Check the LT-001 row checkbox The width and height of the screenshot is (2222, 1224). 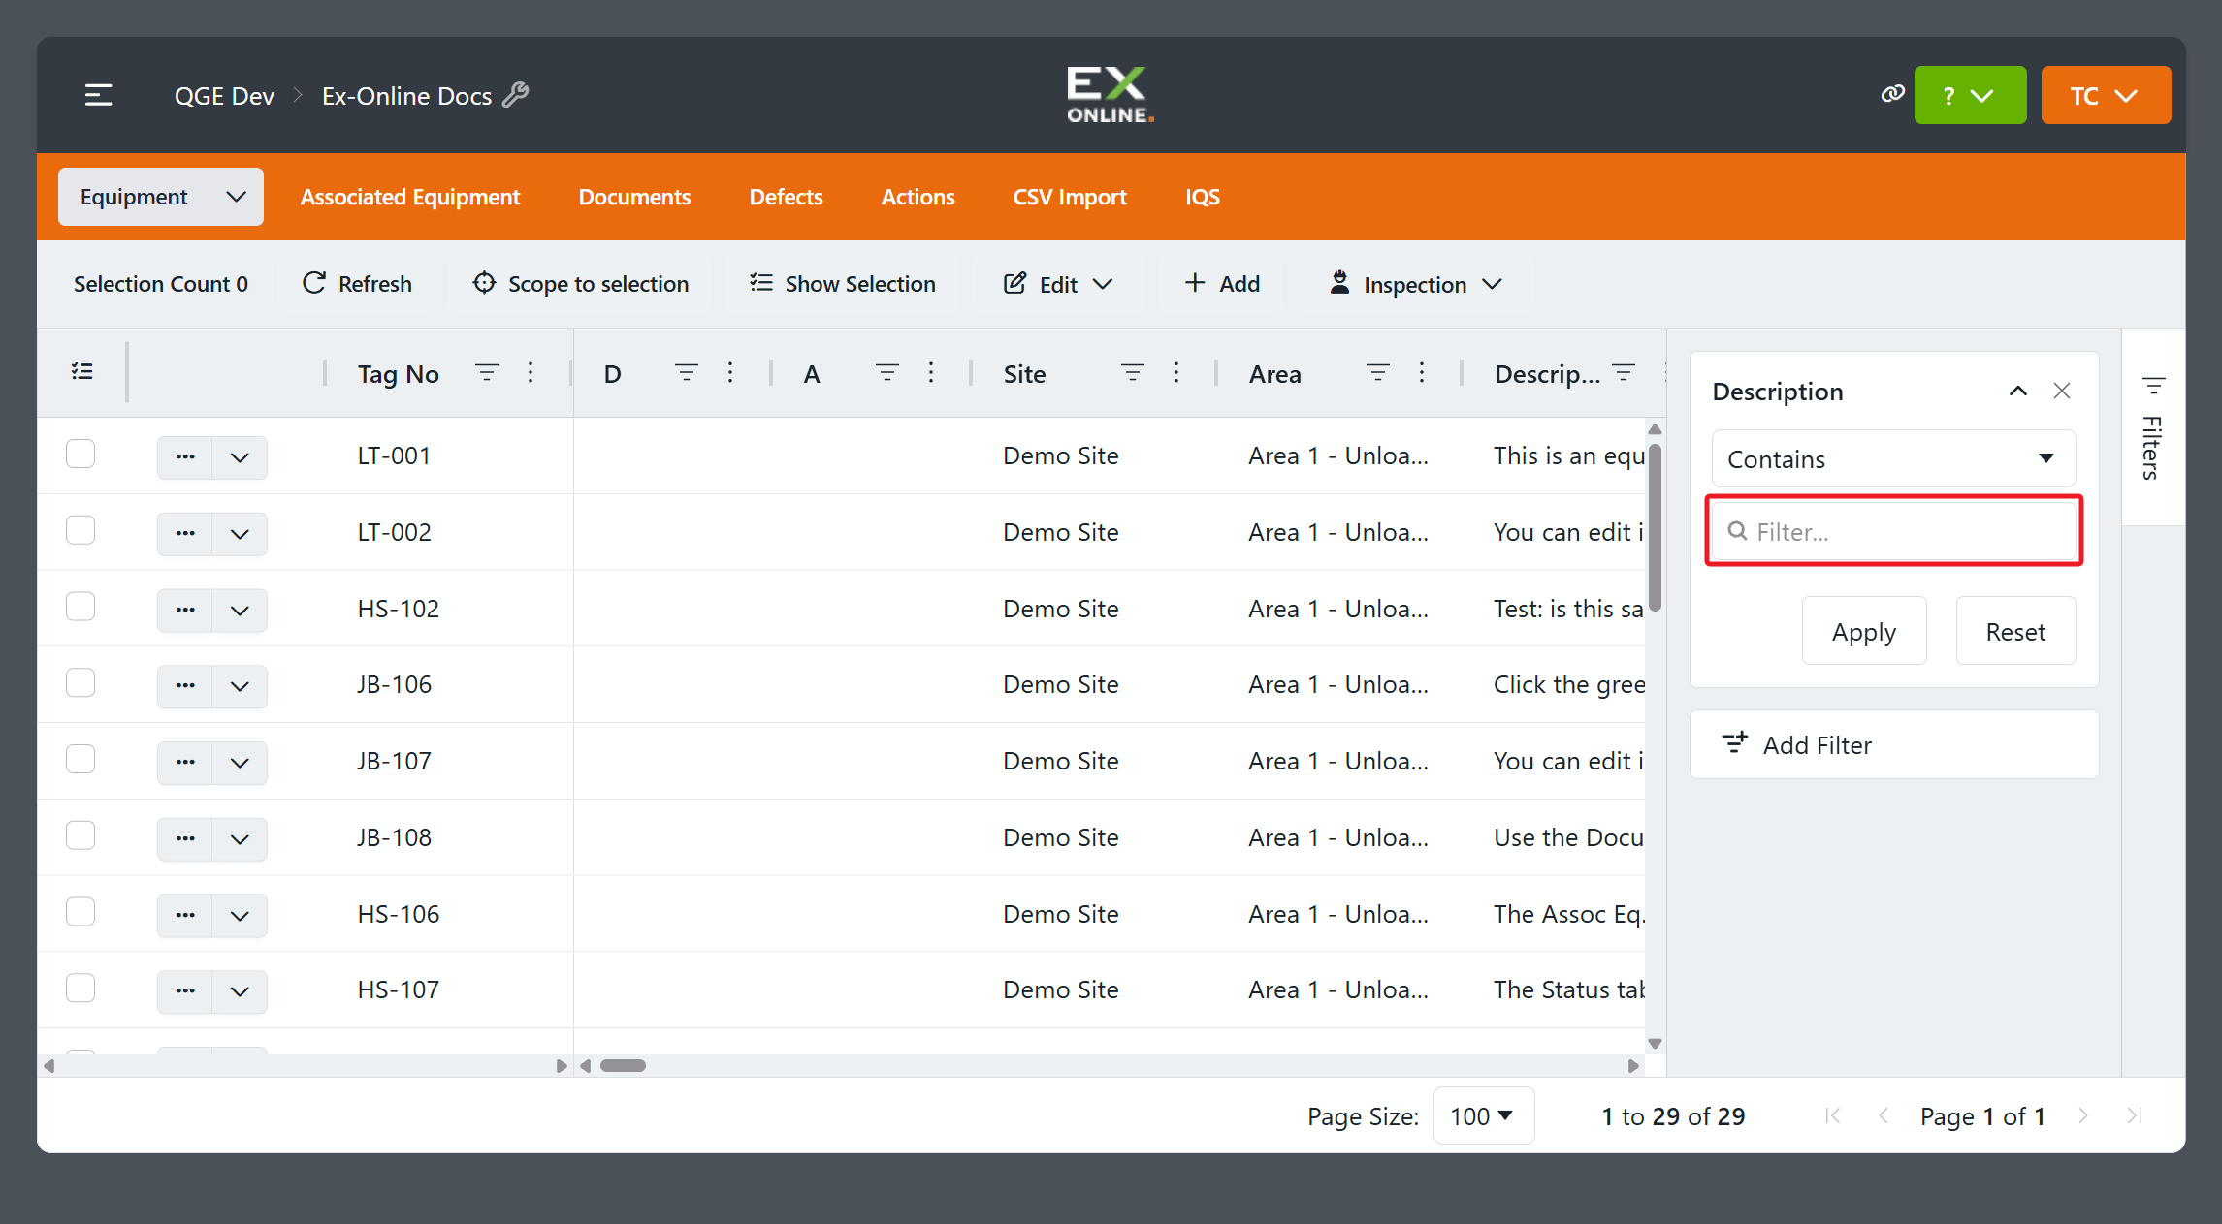81,454
